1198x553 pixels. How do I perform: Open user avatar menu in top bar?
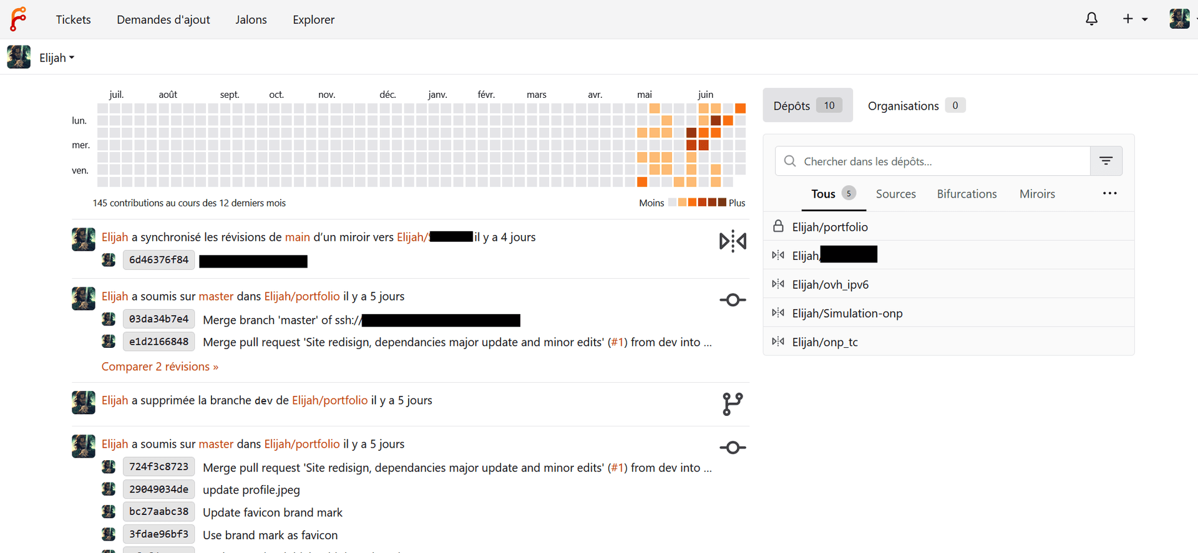1179,19
